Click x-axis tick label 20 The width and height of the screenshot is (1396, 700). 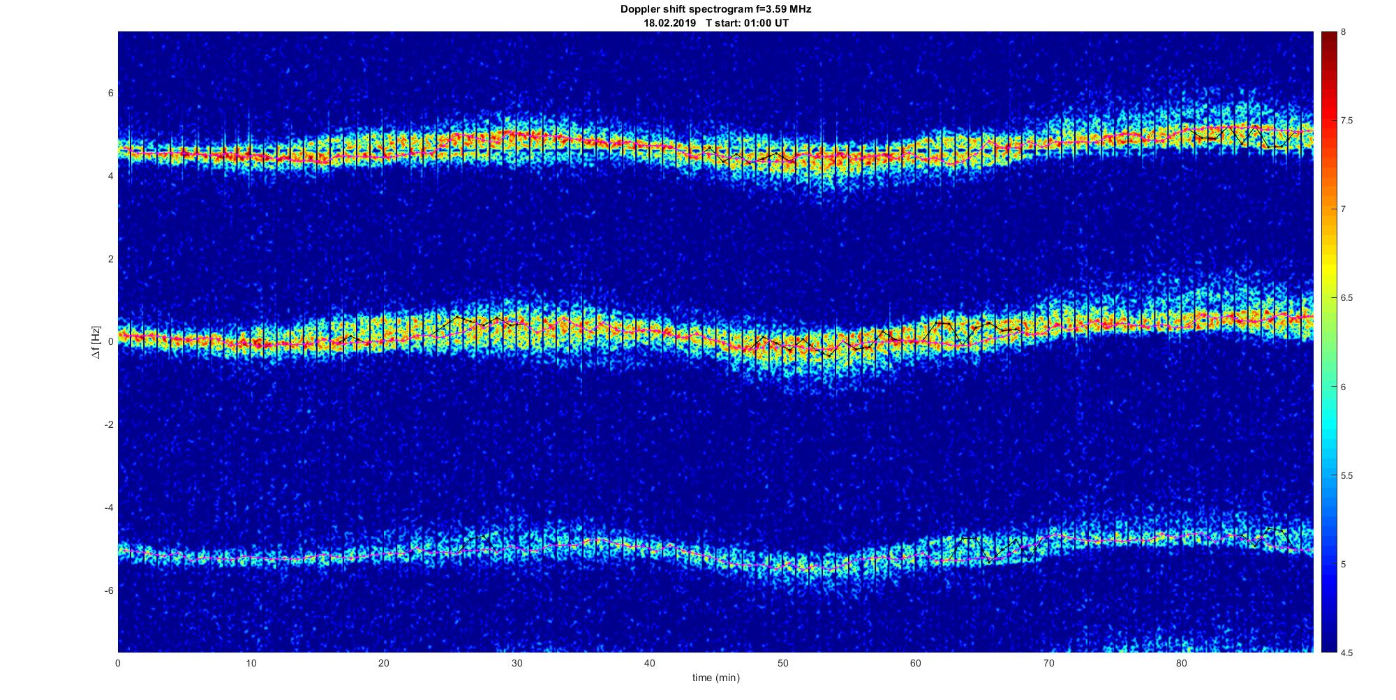[384, 663]
